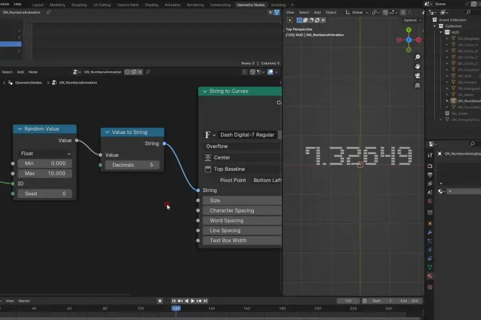Screen dimensions: 481x320
Task: Open 3D viewport Object menu
Action: (331, 13)
